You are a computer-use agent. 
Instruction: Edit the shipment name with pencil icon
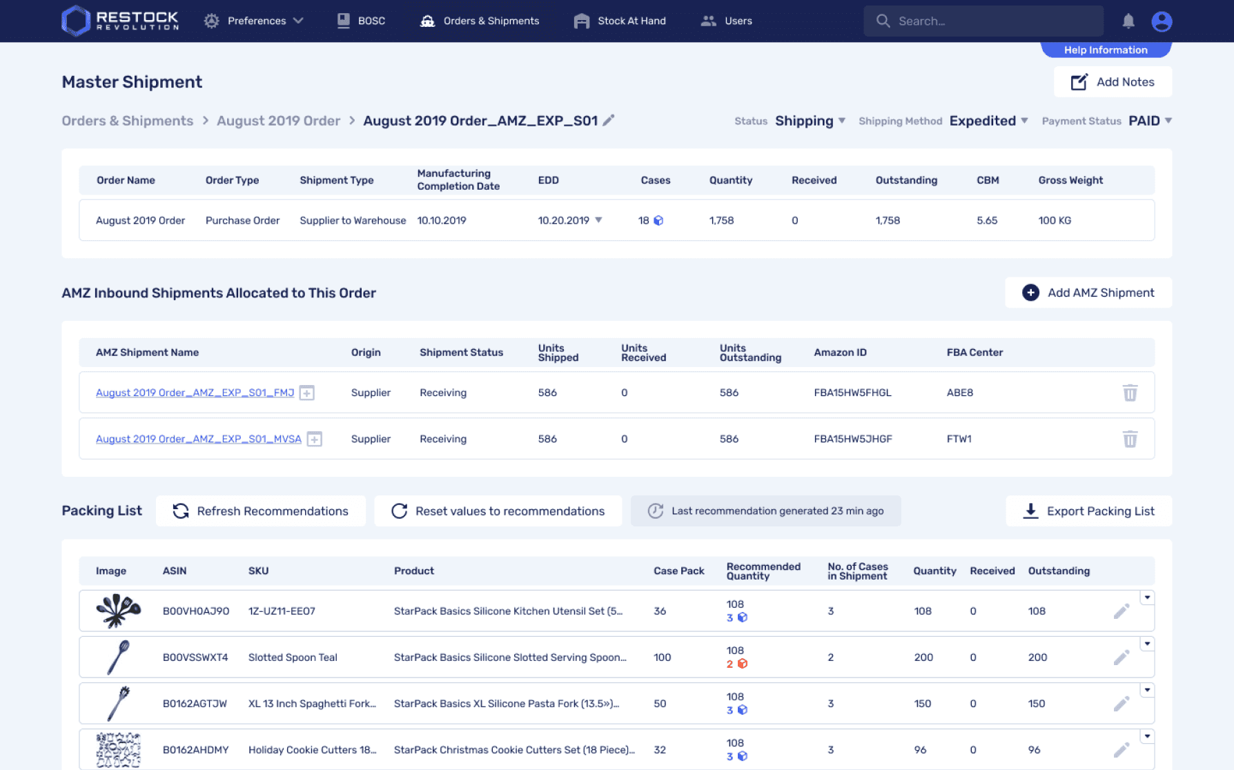click(608, 120)
